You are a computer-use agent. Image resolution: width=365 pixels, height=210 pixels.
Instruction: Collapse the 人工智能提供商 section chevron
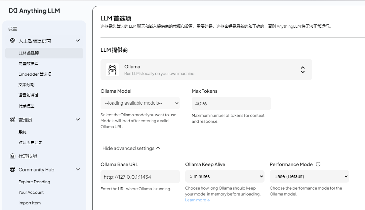pos(78,41)
